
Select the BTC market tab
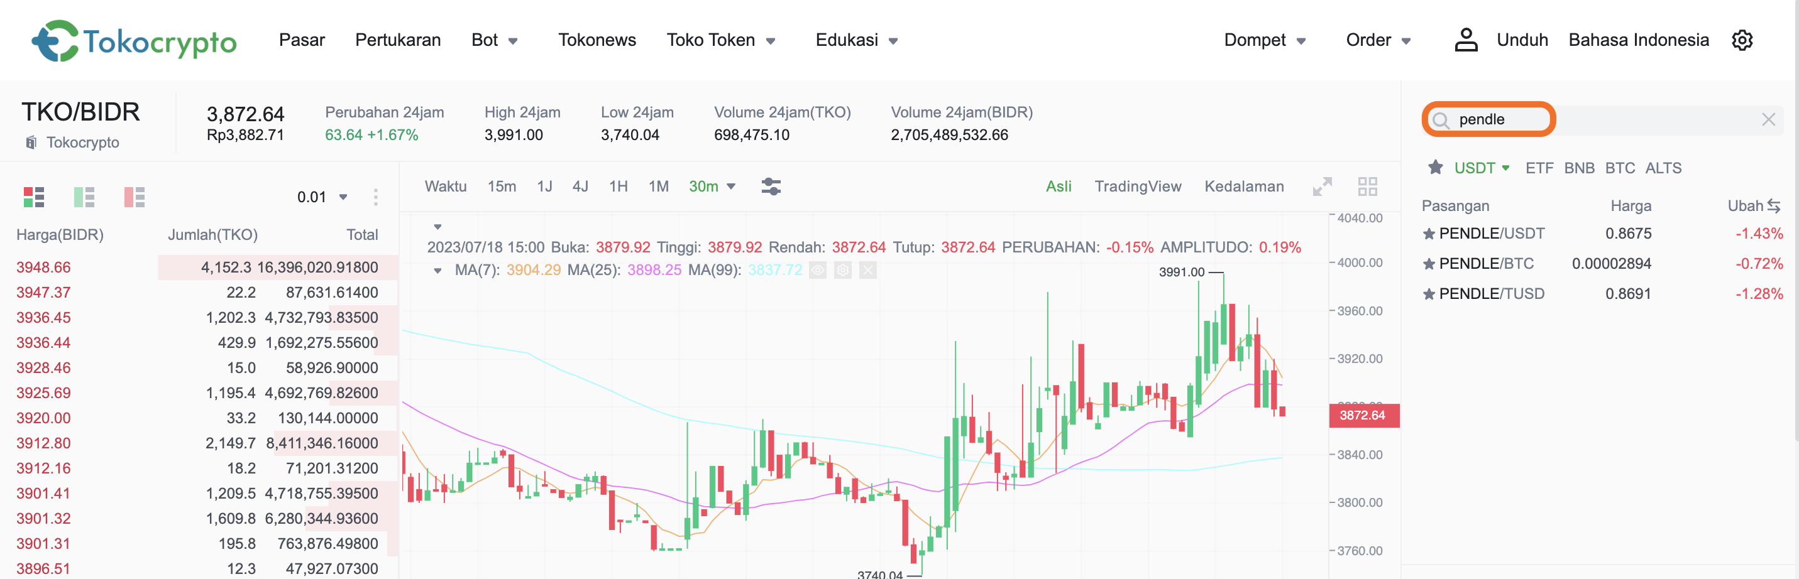pyautogui.click(x=1619, y=168)
